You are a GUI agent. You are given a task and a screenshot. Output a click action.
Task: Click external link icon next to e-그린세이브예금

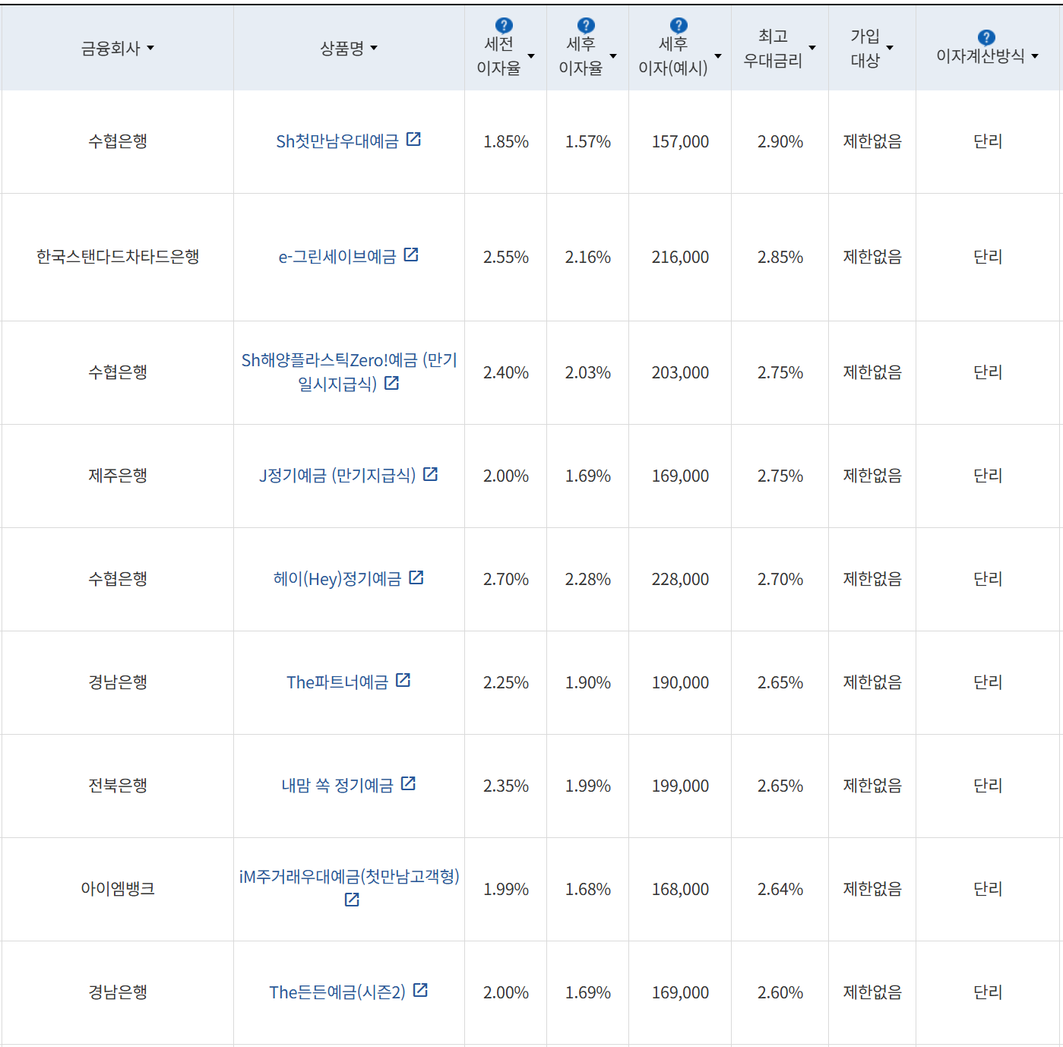coord(411,255)
